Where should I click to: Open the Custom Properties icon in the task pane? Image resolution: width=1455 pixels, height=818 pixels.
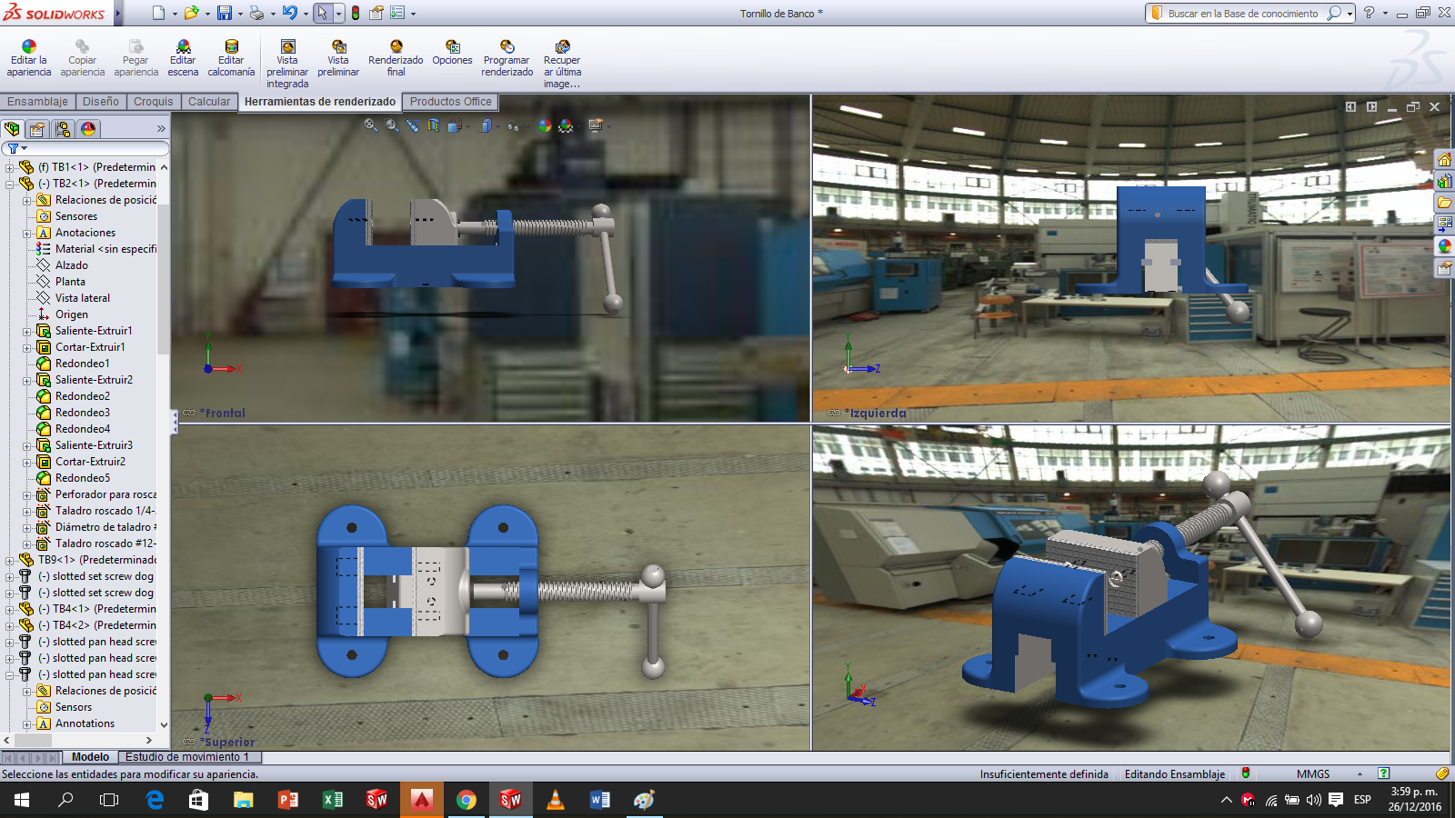click(x=1444, y=268)
